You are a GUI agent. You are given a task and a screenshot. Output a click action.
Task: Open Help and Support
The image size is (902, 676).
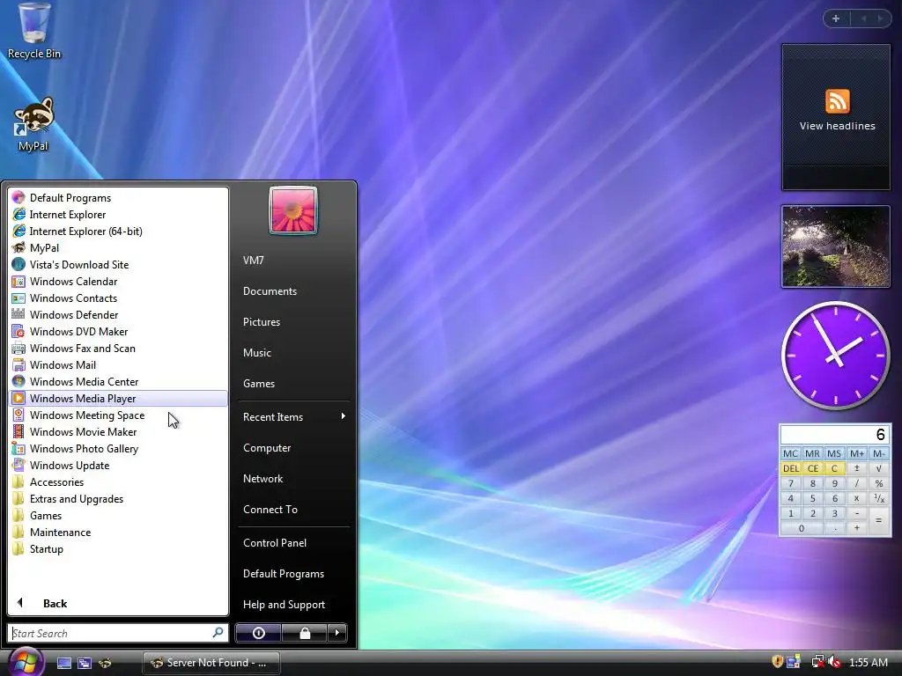[x=293, y=604]
